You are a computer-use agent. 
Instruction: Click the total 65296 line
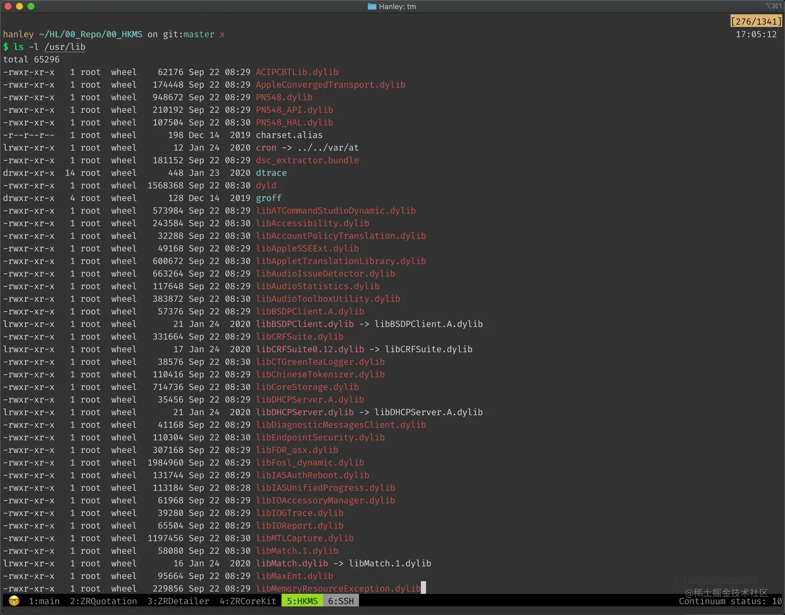[31, 60]
